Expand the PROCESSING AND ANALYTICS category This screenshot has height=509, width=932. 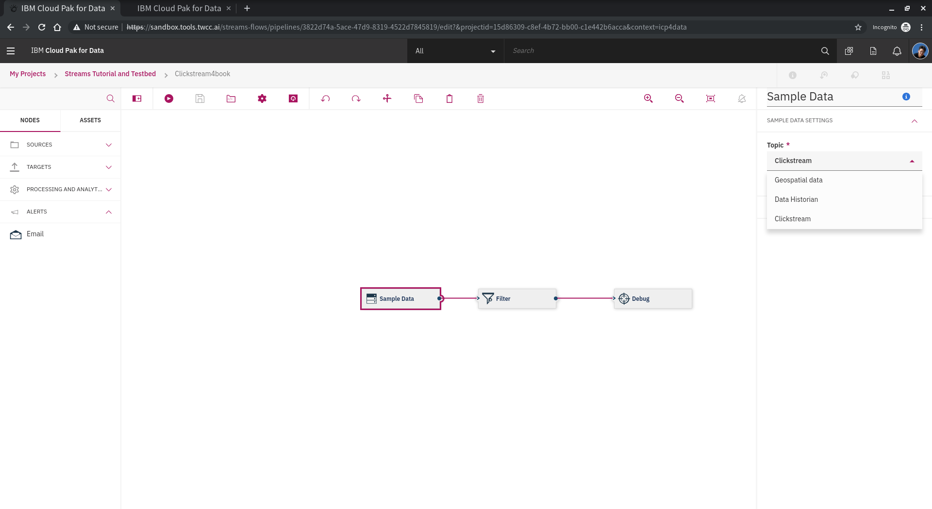[x=60, y=189]
